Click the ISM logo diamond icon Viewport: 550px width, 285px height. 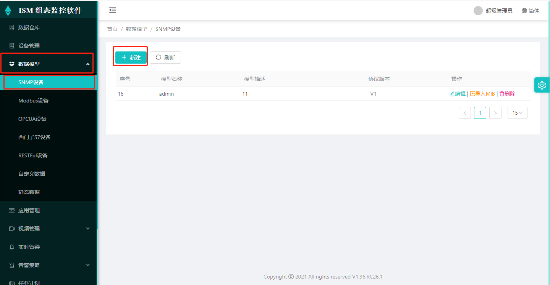point(8,10)
